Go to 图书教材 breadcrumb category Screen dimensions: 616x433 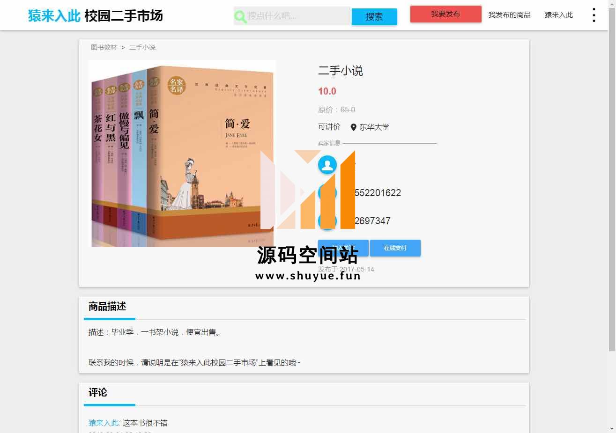(104, 47)
